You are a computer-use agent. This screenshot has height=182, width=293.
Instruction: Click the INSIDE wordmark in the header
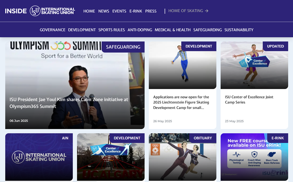pos(16,11)
